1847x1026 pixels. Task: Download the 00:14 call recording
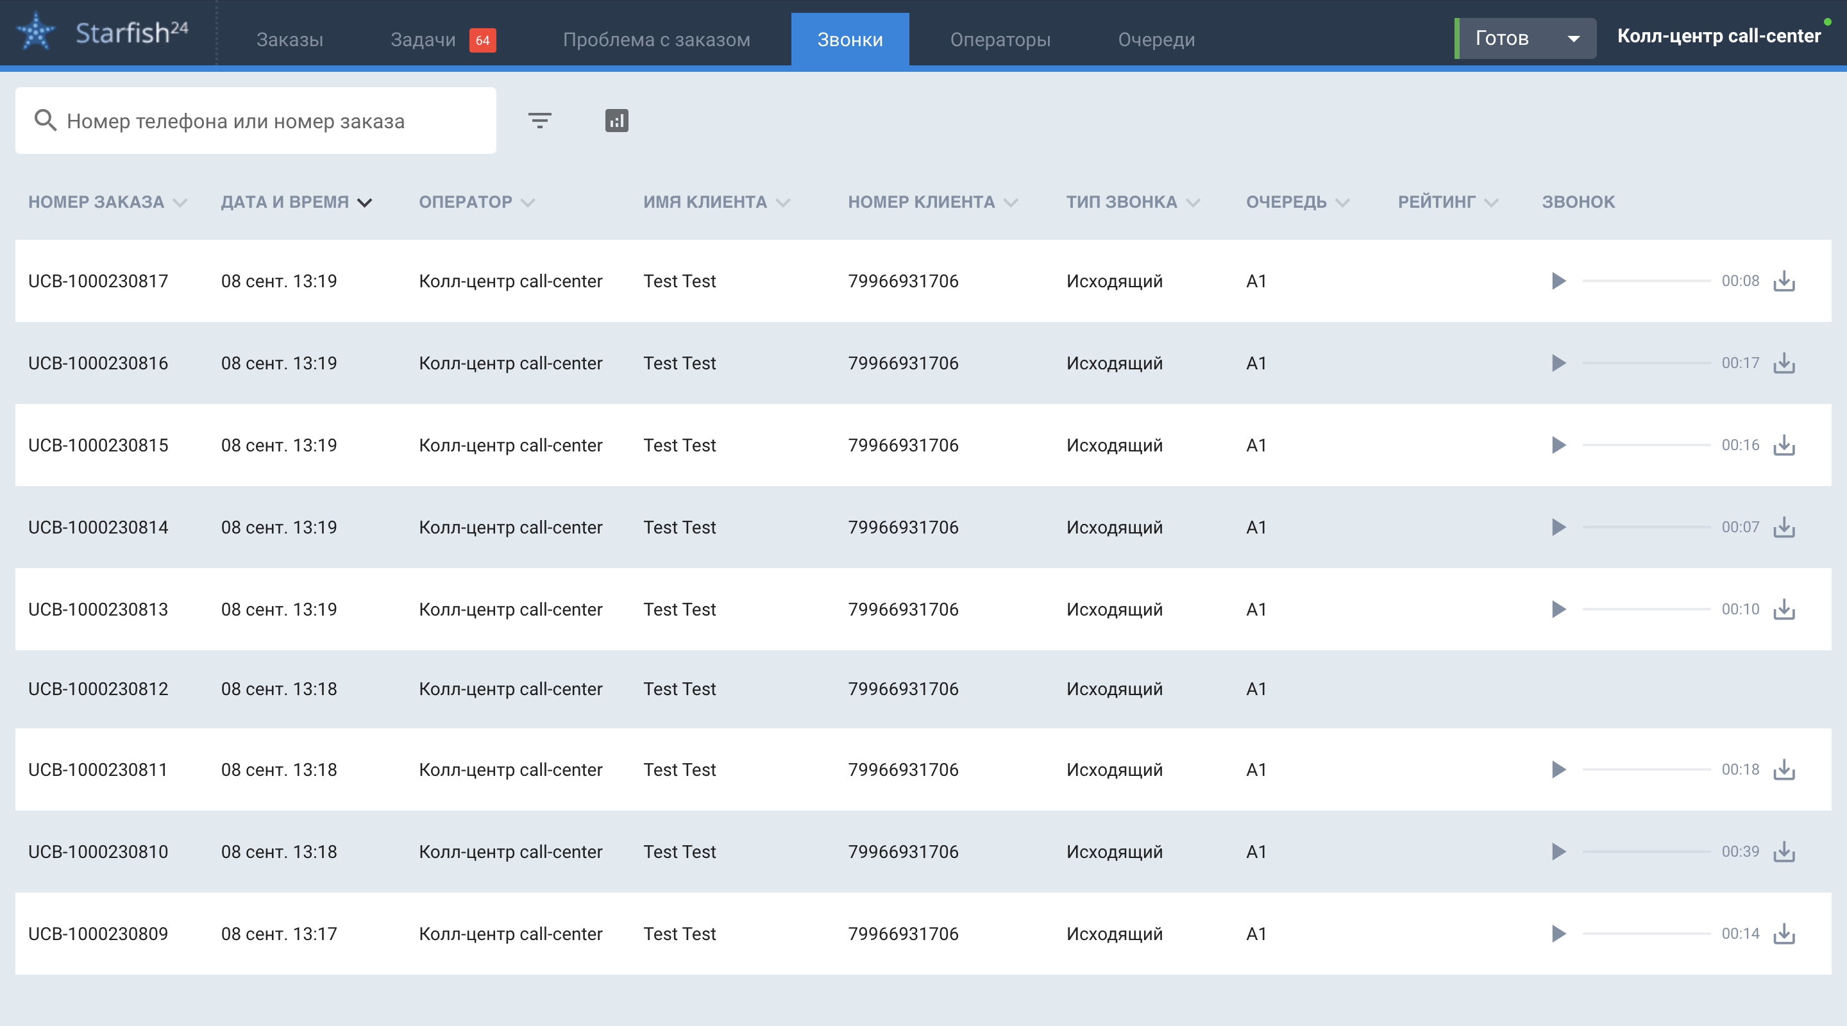tap(1784, 934)
